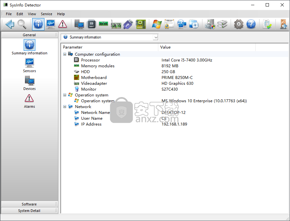Select the Memory modules row
Viewport: 290px width, 221px height.
click(175, 66)
